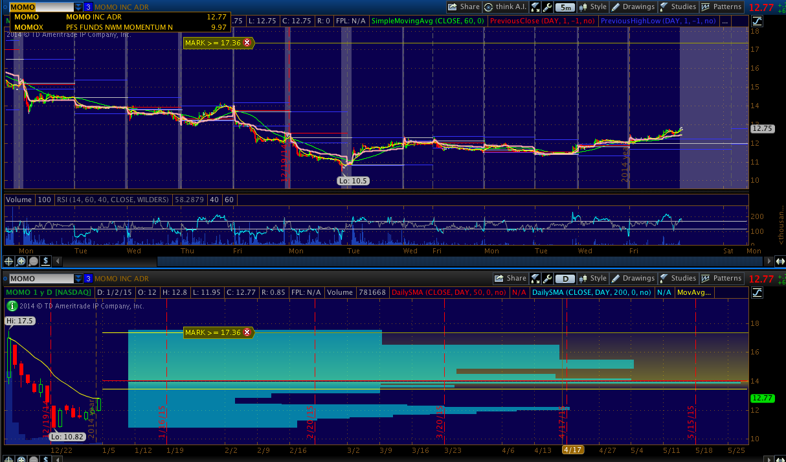Image resolution: width=786 pixels, height=462 pixels.
Task: Open the Studies menu in upper chart
Action: (678, 7)
